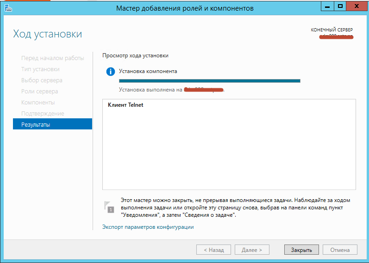The width and height of the screenshot is (369, 263).
Task: Select the Подтверждение step
Action: tap(43, 113)
